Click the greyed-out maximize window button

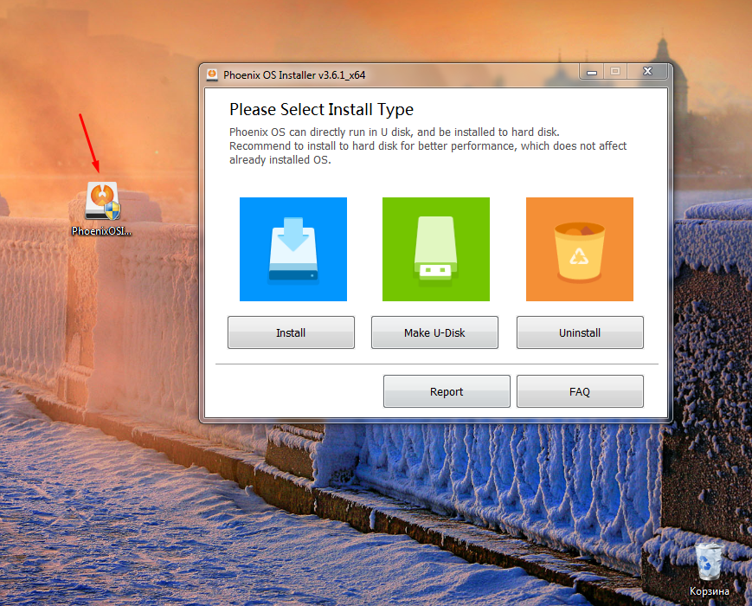click(x=615, y=72)
